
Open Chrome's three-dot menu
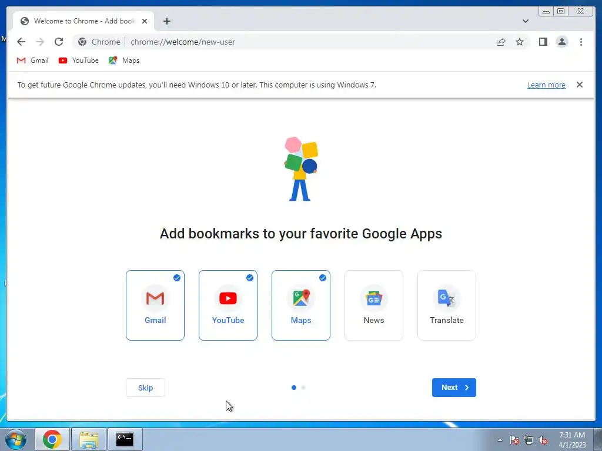(x=581, y=42)
